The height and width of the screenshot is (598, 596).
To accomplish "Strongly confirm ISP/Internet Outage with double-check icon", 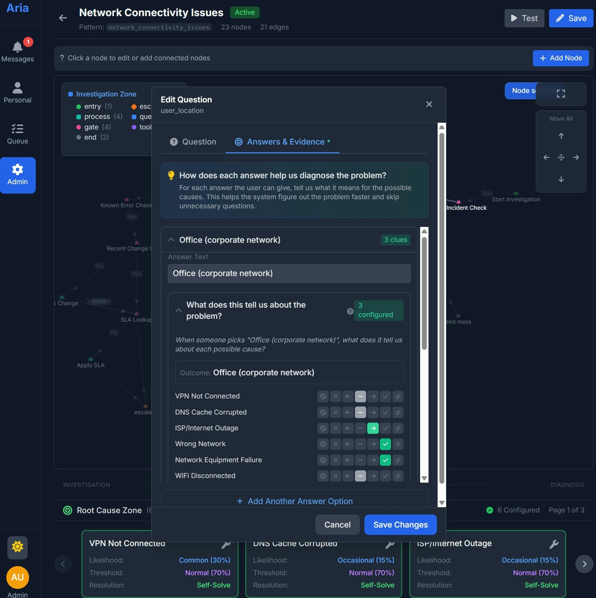I will (398, 428).
